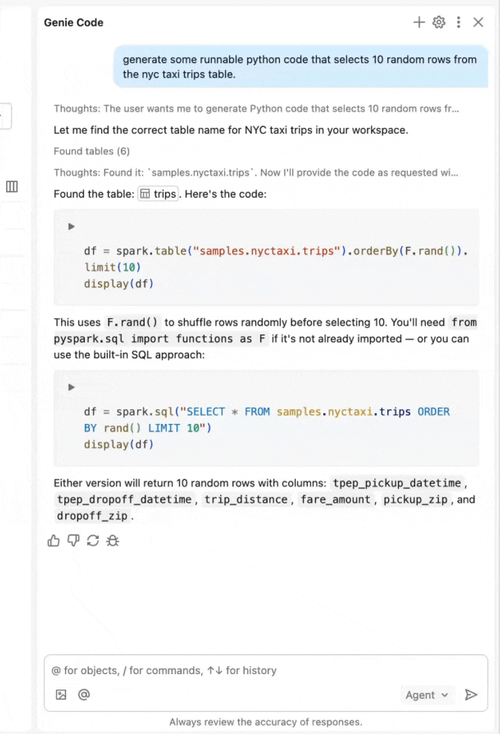Run the first code block via its play triangle

coord(71,226)
